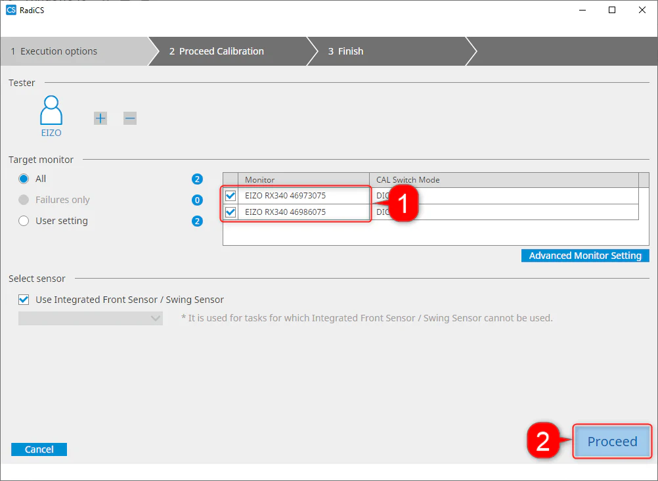Screen dimensions: 658x481
Task: Cancel the calibration wizard
Action: pos(39,449)
